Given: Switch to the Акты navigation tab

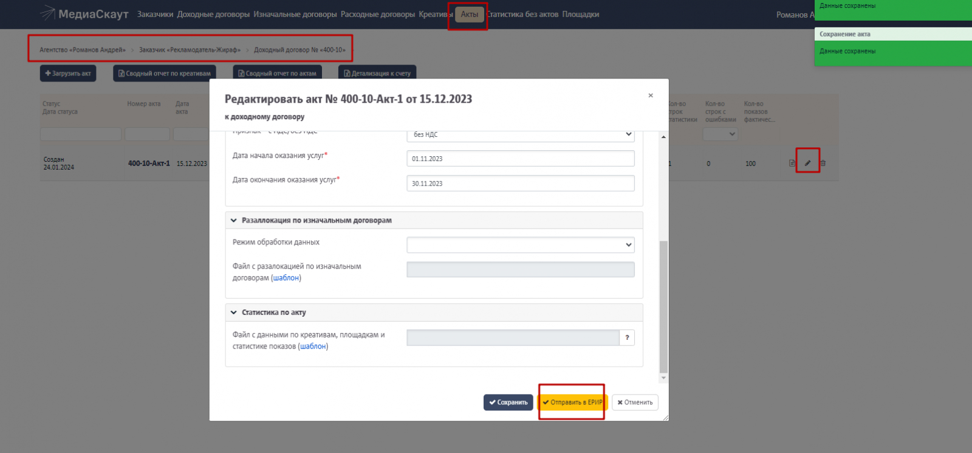Looking at the screenshot, I should (470, 14).
